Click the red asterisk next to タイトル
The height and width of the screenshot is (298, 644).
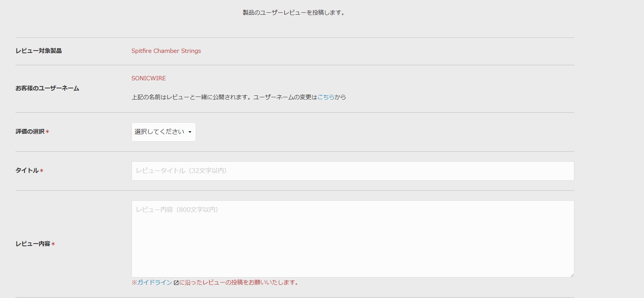pos(42,171)
